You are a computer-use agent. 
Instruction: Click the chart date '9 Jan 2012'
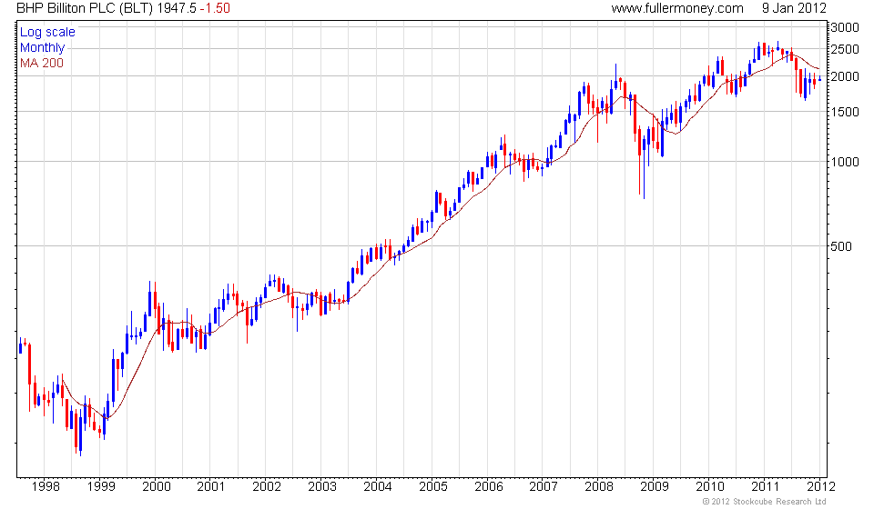pos(794,8)
